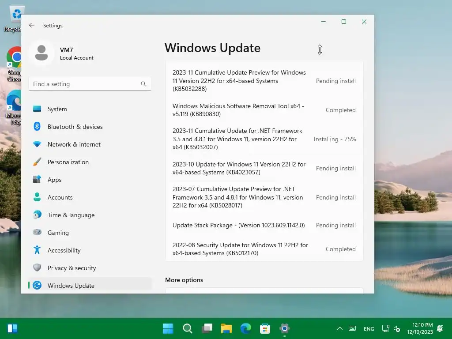
Task: Click the Apps icon in sidebar
Action: tap(37, 179)
